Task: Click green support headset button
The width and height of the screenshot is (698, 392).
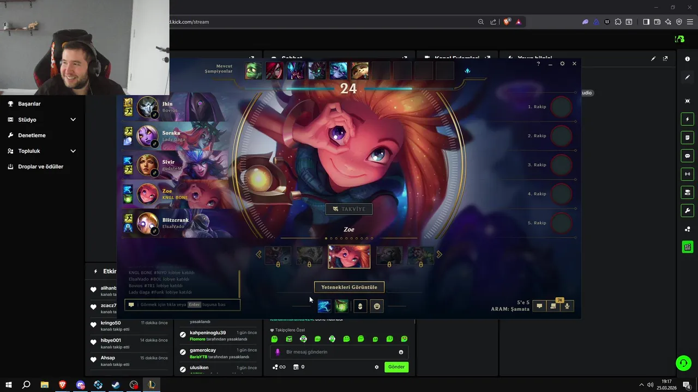Action: point(683,363)
